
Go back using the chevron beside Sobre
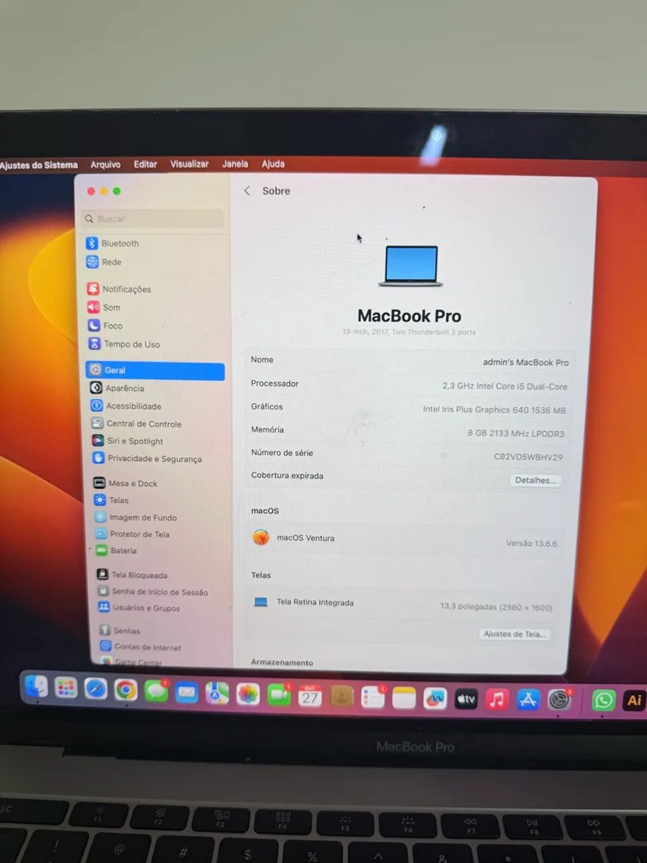tap(247, 191)
